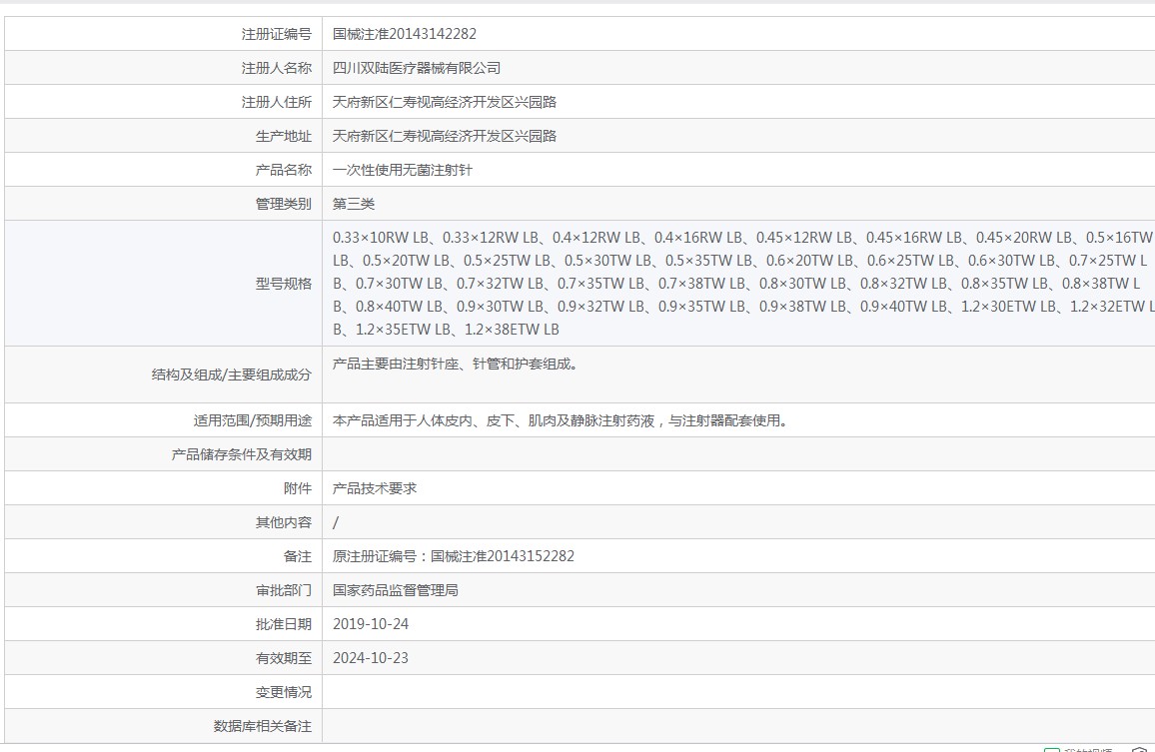Click the 结构及组成/主要组成成分 label

(231, 375)
